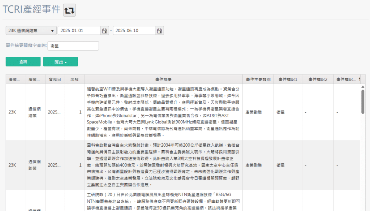Image resolution: width=370 pixels, height=211 pixels.
Task: Click the 事件標記1 column header
Action: pyautogui.click(x=288, y=79)
